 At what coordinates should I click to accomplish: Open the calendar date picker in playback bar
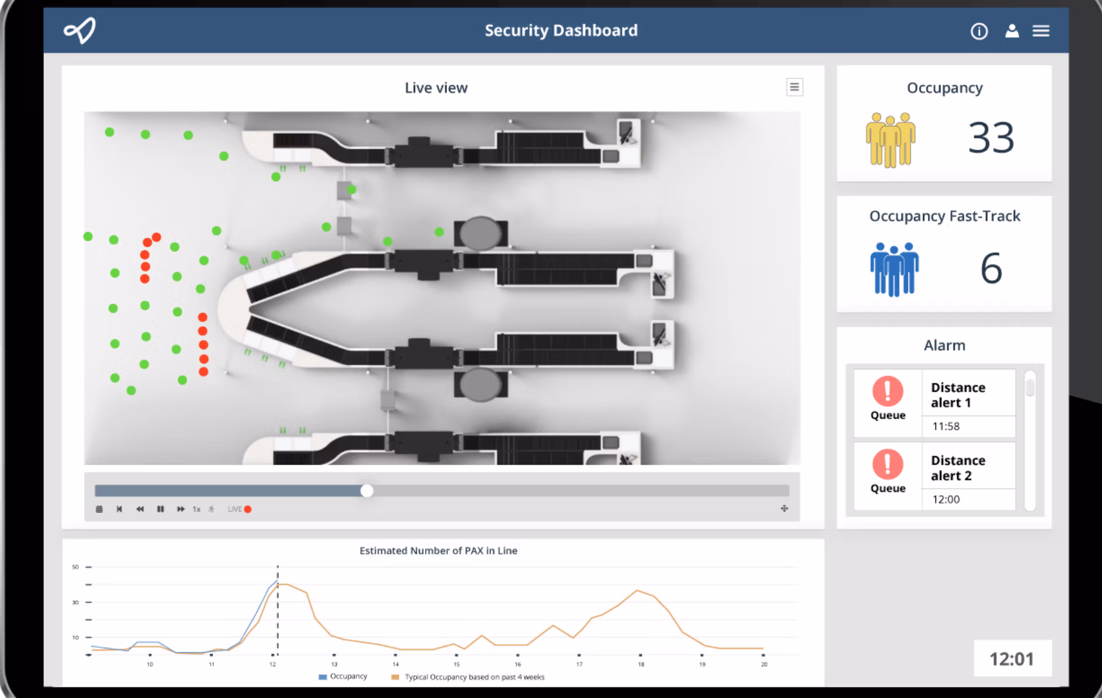[99, 509]
